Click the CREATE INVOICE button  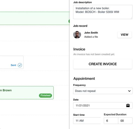click(103, 64)
